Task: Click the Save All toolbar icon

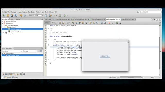Action: pos(16,16)
